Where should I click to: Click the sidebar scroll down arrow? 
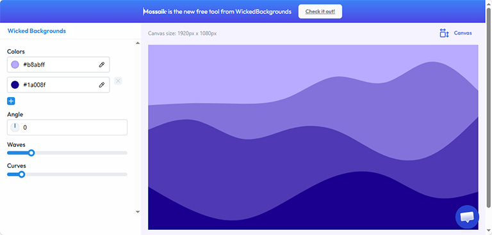pyautogui.click(x=138, y=212)
